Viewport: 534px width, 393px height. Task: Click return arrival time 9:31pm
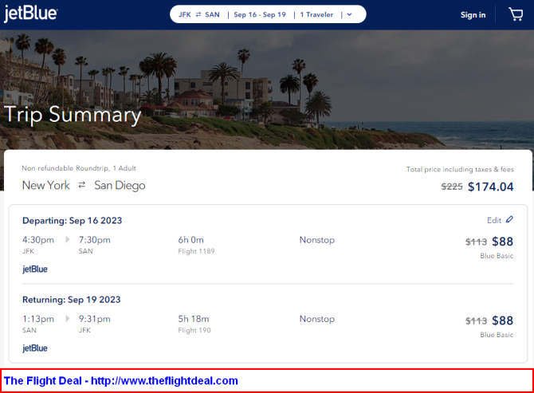pos(95,319)
